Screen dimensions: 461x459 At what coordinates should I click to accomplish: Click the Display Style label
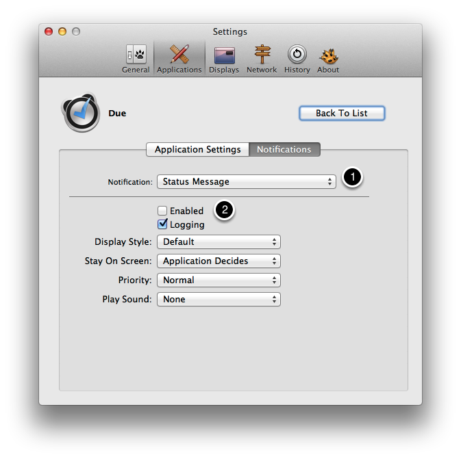[x=123, y=241]
